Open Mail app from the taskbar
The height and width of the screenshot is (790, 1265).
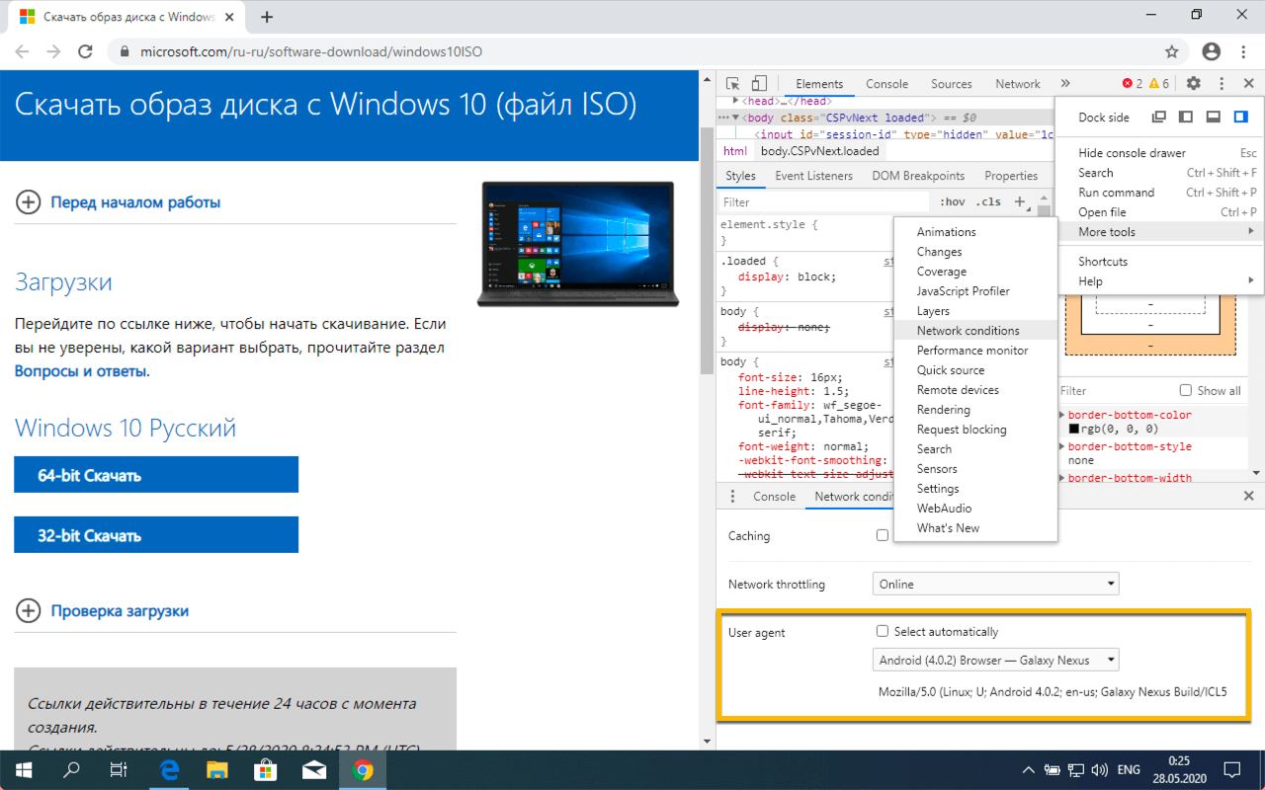tap(314, 770)
